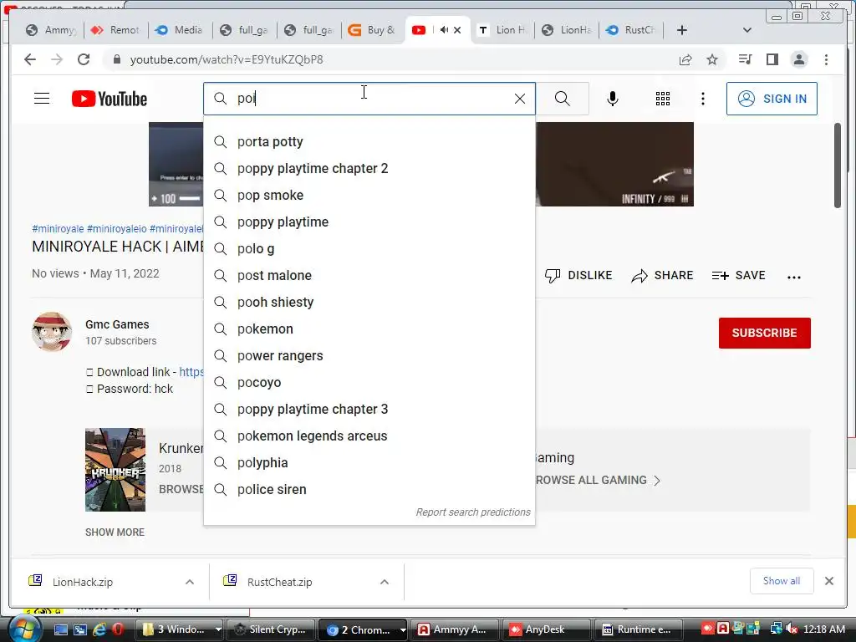Expand description with SHOW MORE
The height and width of the screenshot is (642, 856).
click(x=115, y=532)
